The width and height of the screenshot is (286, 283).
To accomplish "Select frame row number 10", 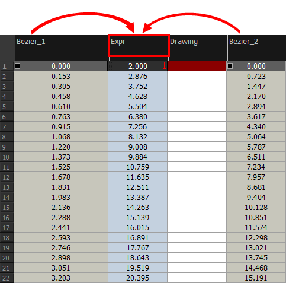I will click(x=7, y=157).
